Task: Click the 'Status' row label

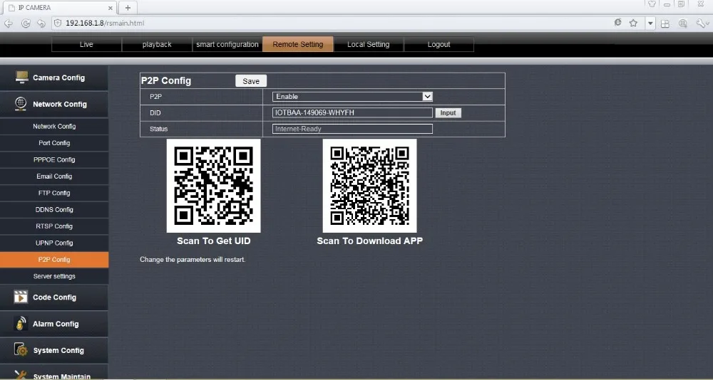Action: tap(159, 129)
